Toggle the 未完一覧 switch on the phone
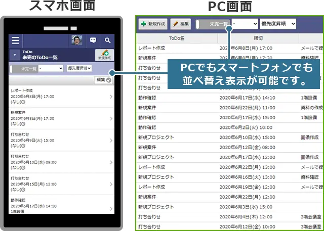This screenshot has height=231, width=324. (23, 68)
